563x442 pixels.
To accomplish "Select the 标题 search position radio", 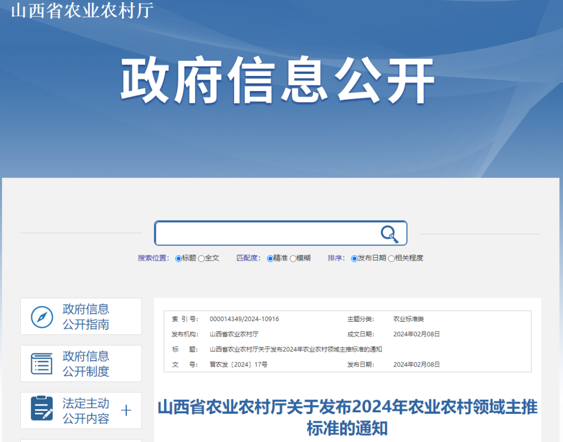I will pyautogui.click(x=178, y=259).
